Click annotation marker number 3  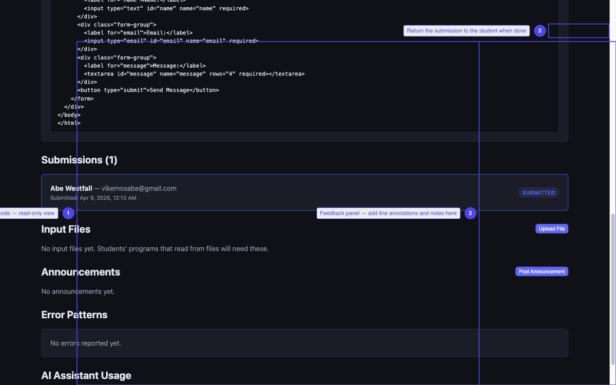coord(540,31)
